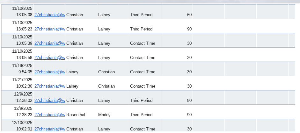
Task: Open the email link dated 11/19/2025
Action: [x=50, y=72]
